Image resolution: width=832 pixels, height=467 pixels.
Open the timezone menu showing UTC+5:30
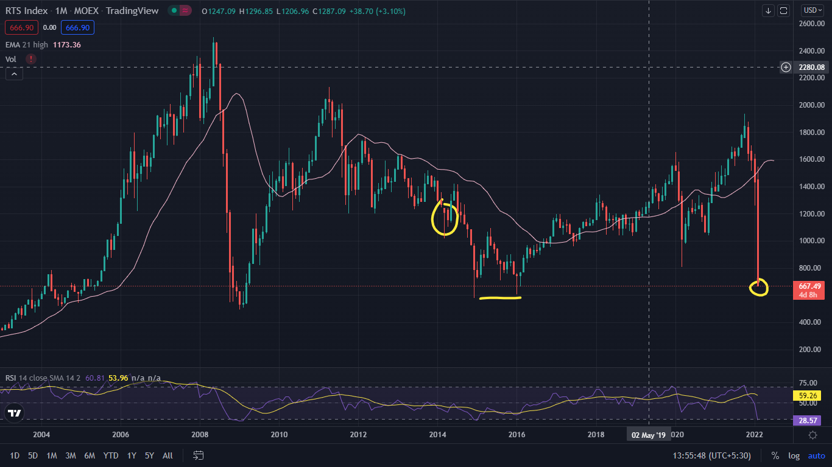[x=711, y=455]
